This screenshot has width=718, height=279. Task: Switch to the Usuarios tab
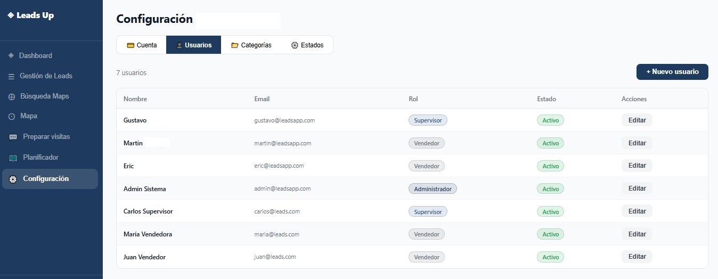click(x=194, y=45)
